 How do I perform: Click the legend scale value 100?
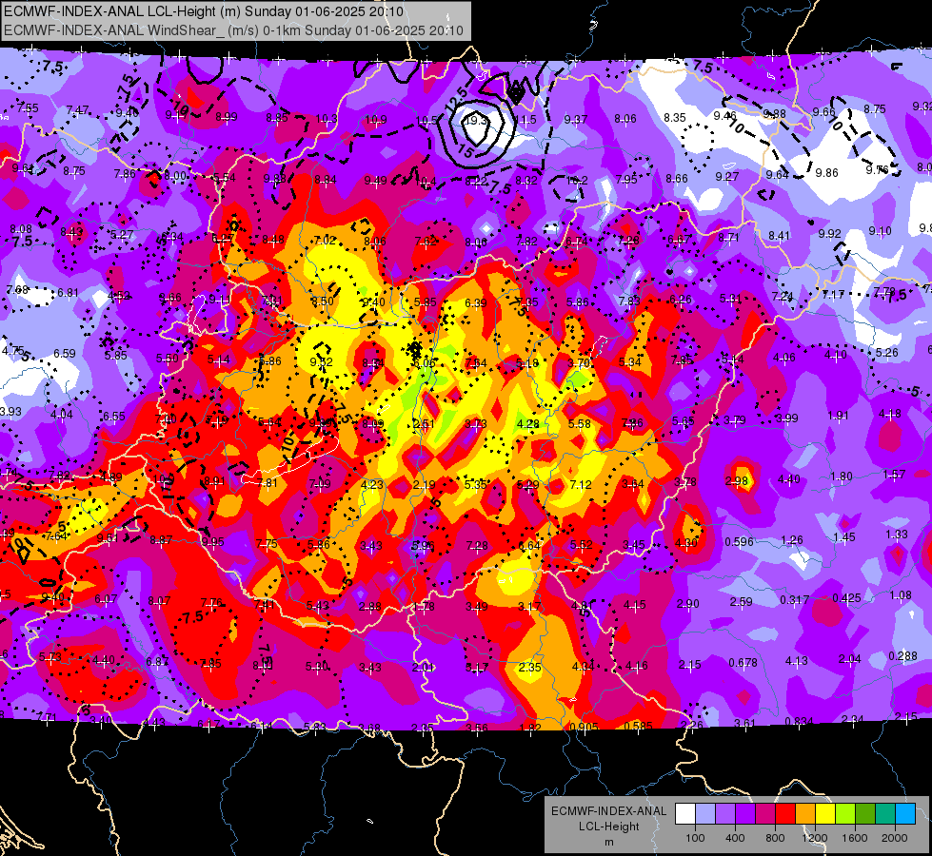(695, 838)
